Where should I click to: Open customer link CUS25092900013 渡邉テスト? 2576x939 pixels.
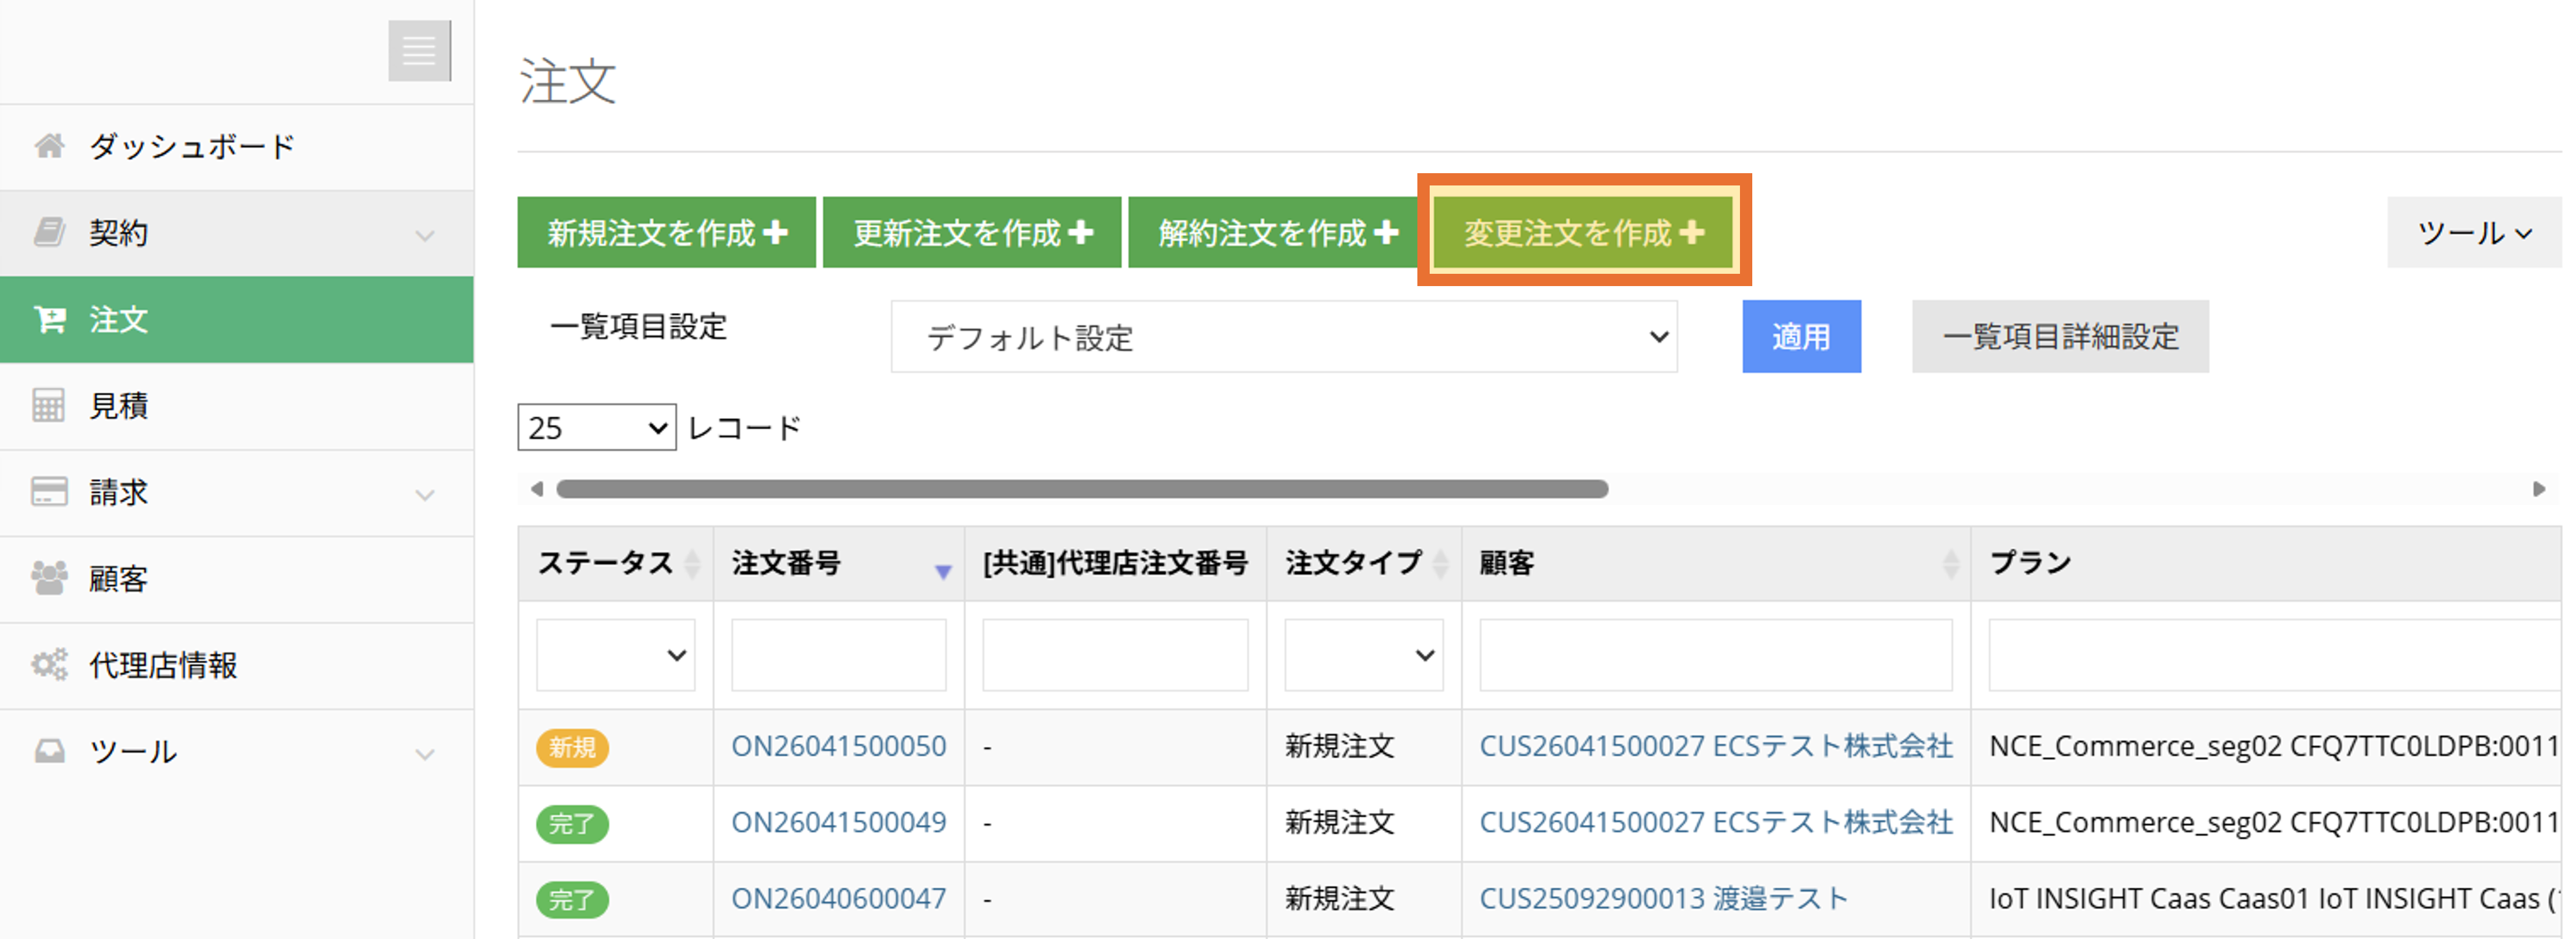[1664, 899]
